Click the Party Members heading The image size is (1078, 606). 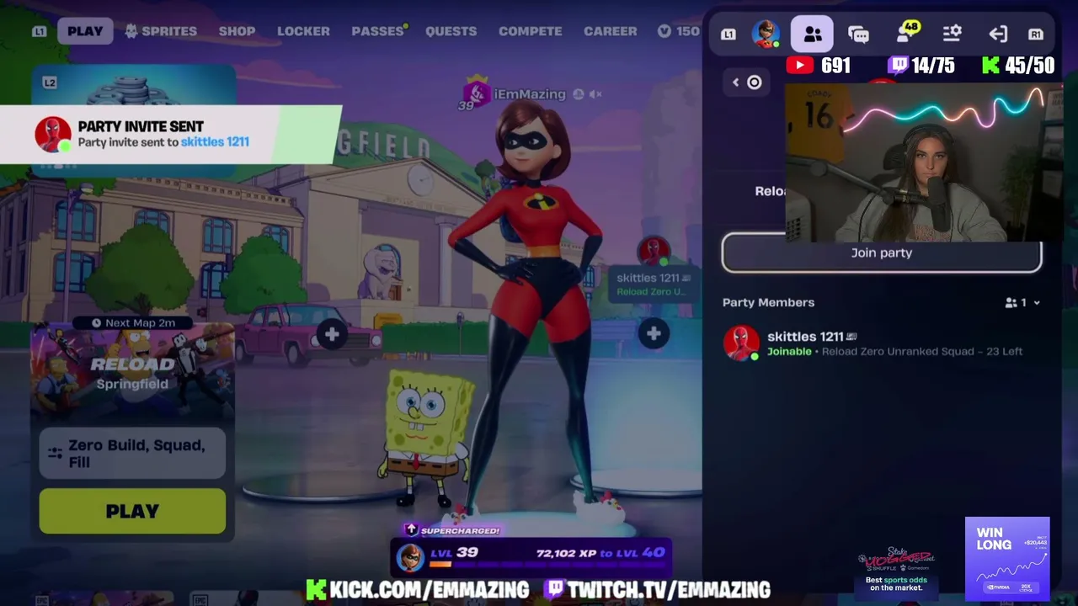point(768,303)
